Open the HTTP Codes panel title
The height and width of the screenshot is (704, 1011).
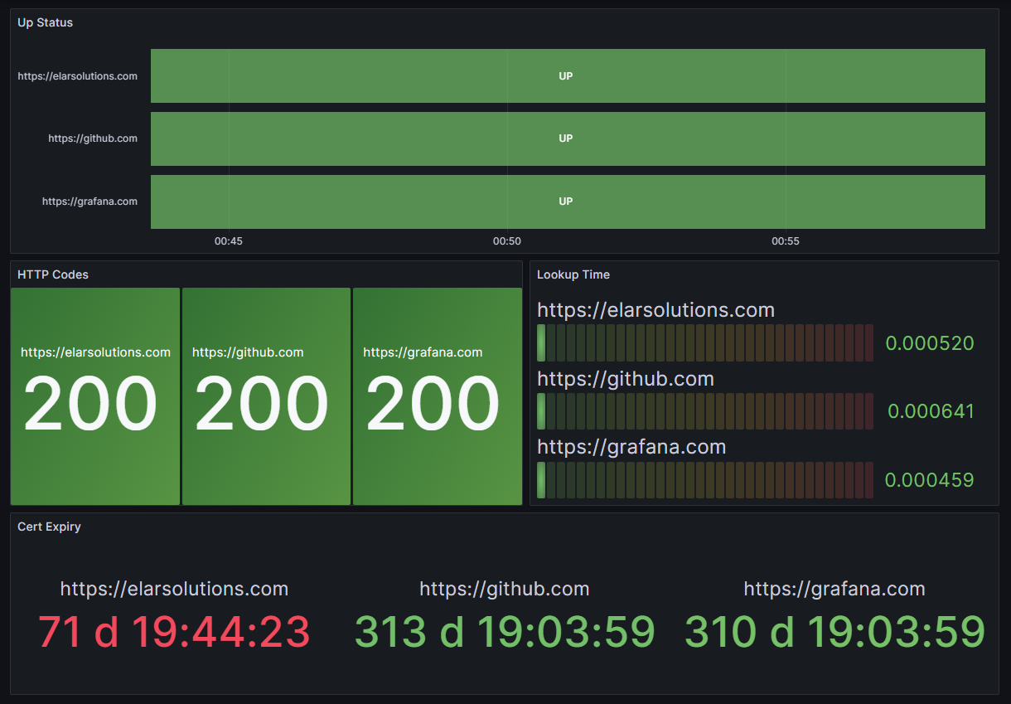[x=53, y=274]
